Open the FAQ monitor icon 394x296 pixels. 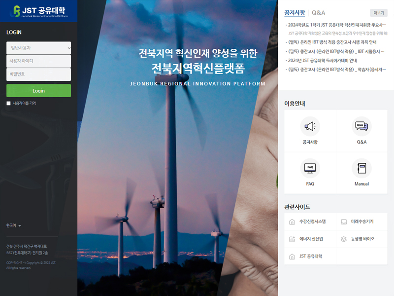point(310,168)
